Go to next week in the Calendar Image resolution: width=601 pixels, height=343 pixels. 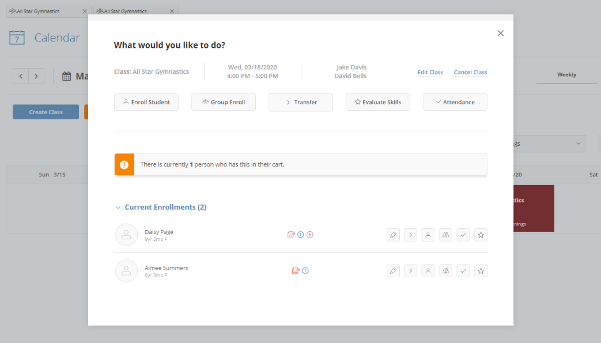pos(36,76)
